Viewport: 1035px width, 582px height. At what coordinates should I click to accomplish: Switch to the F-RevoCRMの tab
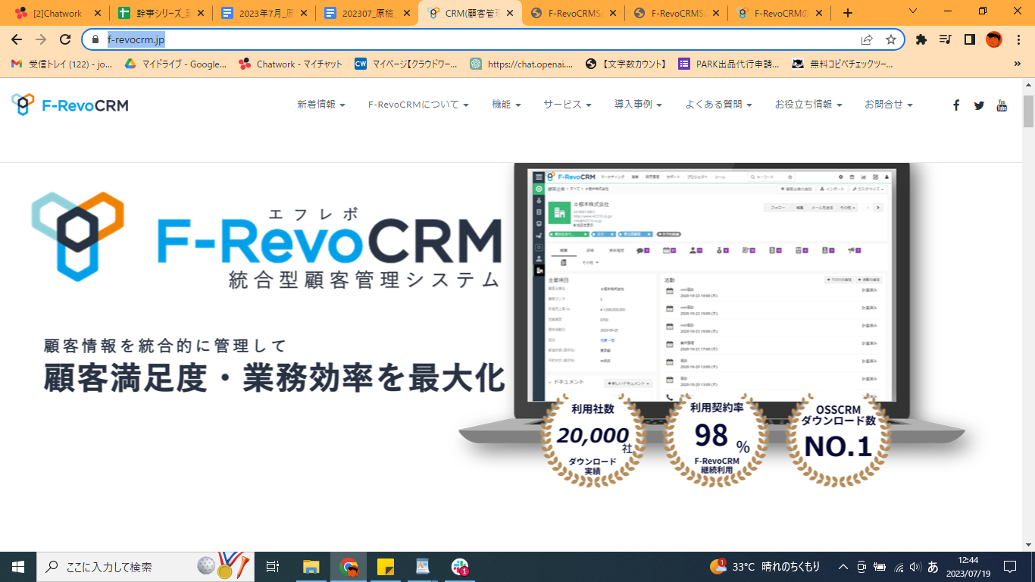(780, 13)
